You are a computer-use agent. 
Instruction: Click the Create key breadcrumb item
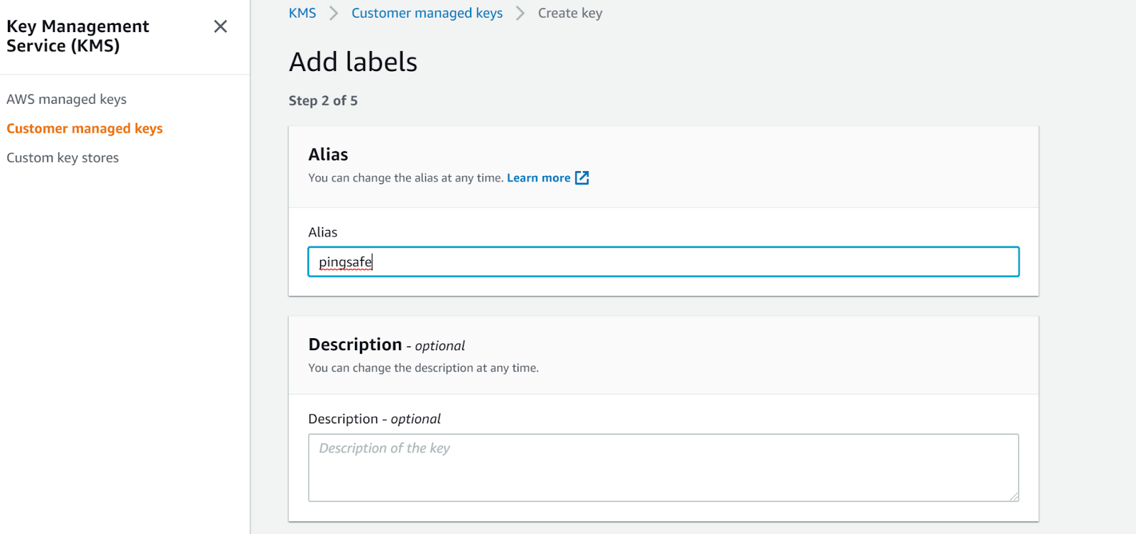tap(570, 13)
